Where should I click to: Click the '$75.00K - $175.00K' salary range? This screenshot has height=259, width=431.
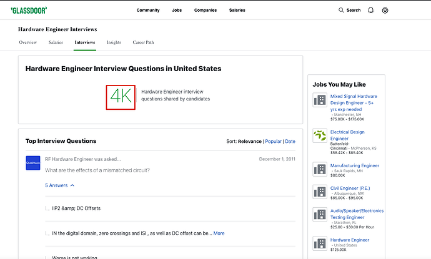click(x=347, y=119)
